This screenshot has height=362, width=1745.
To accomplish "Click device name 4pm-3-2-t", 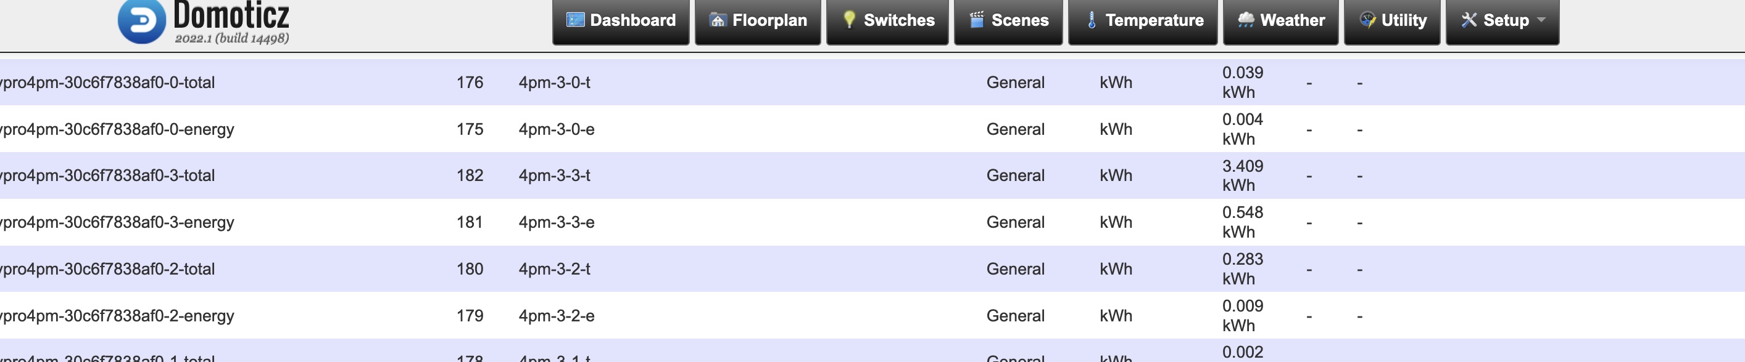I will [554, 269].
